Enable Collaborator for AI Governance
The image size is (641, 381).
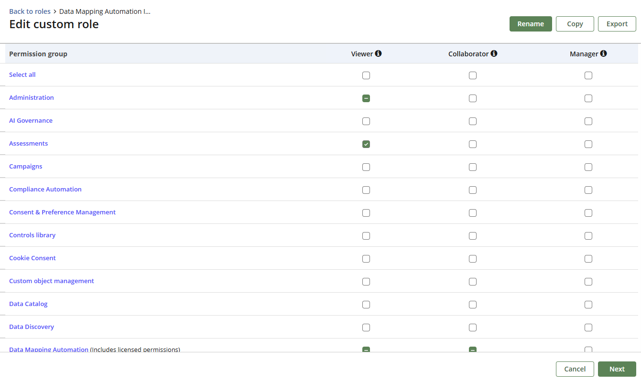pyautogui.click(x=473, y=121)
